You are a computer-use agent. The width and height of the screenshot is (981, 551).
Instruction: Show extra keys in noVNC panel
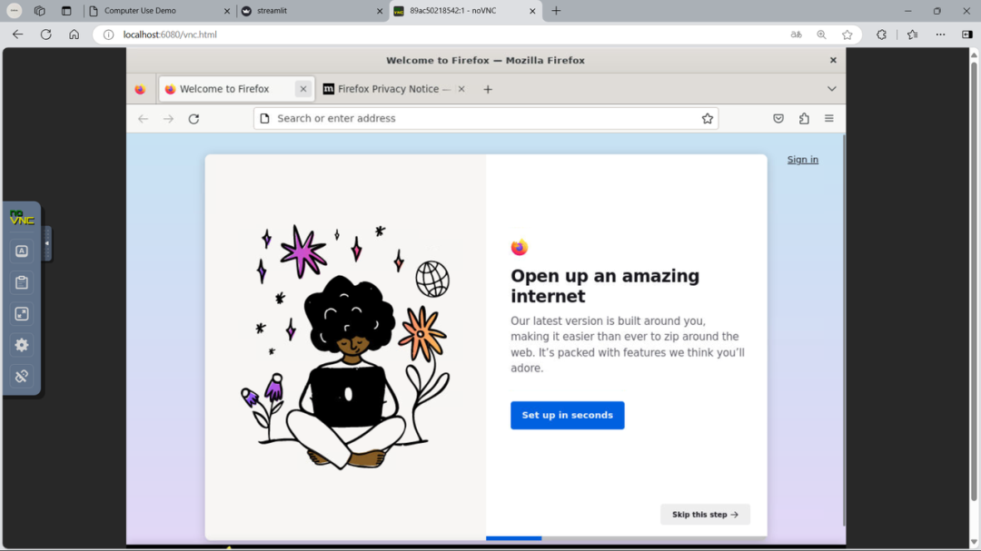22,251
